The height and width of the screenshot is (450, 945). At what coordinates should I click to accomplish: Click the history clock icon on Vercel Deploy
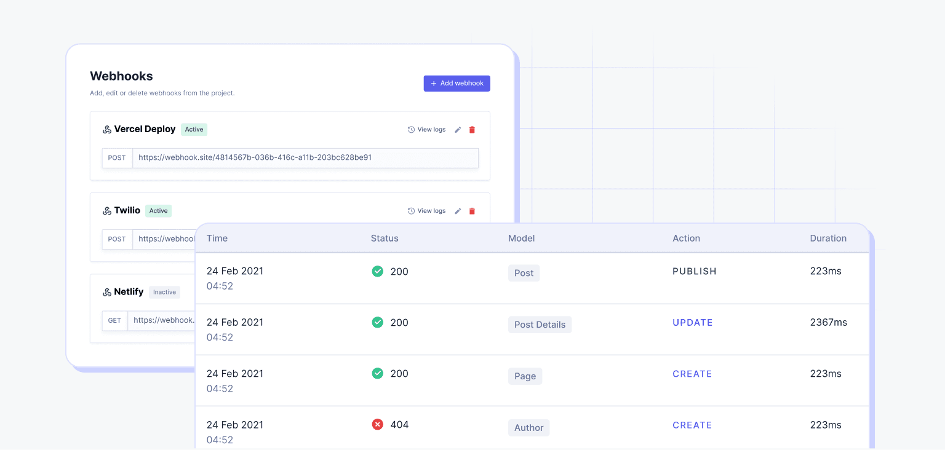coord(411,130)
